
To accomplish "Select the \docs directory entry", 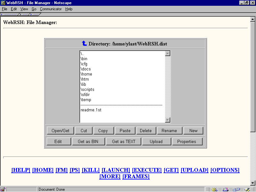I will pyautogui.click(x=123, y=69).
